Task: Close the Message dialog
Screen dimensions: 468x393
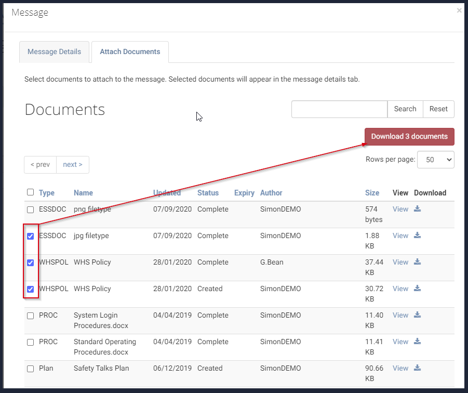Action: (x=459, y=11)
